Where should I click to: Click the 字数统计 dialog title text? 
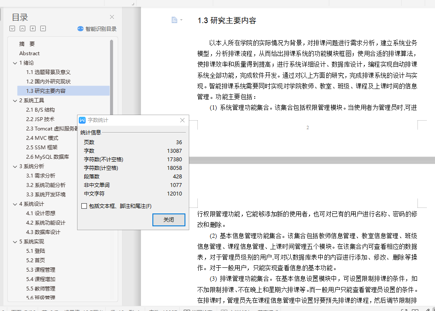pyautogui.click(x=98, y=120)
